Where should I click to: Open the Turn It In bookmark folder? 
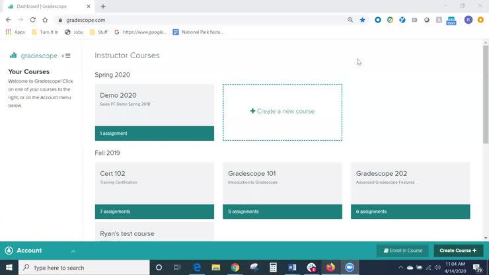tap(45, 32)
